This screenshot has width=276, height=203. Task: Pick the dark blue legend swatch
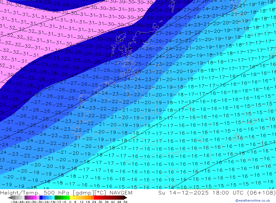[x=41, y=197]
